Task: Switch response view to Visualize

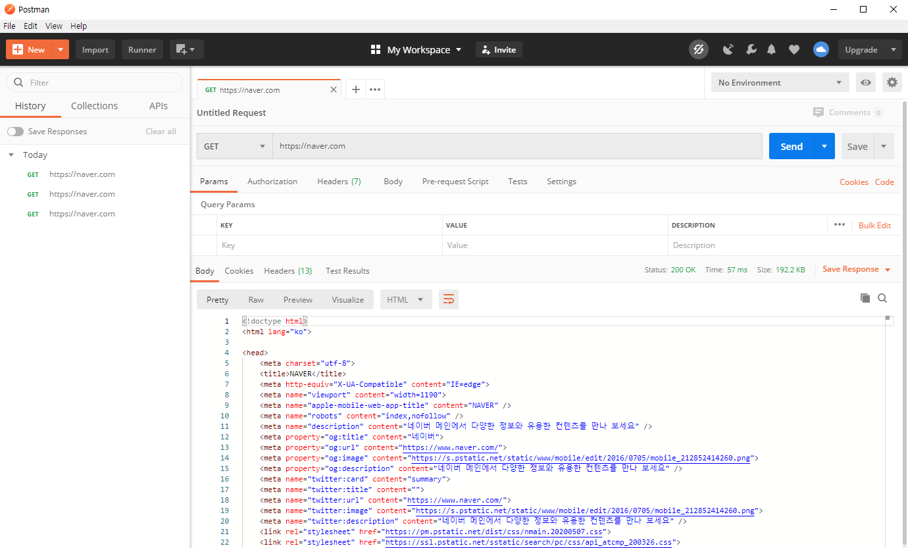Action: click(348, 299)
